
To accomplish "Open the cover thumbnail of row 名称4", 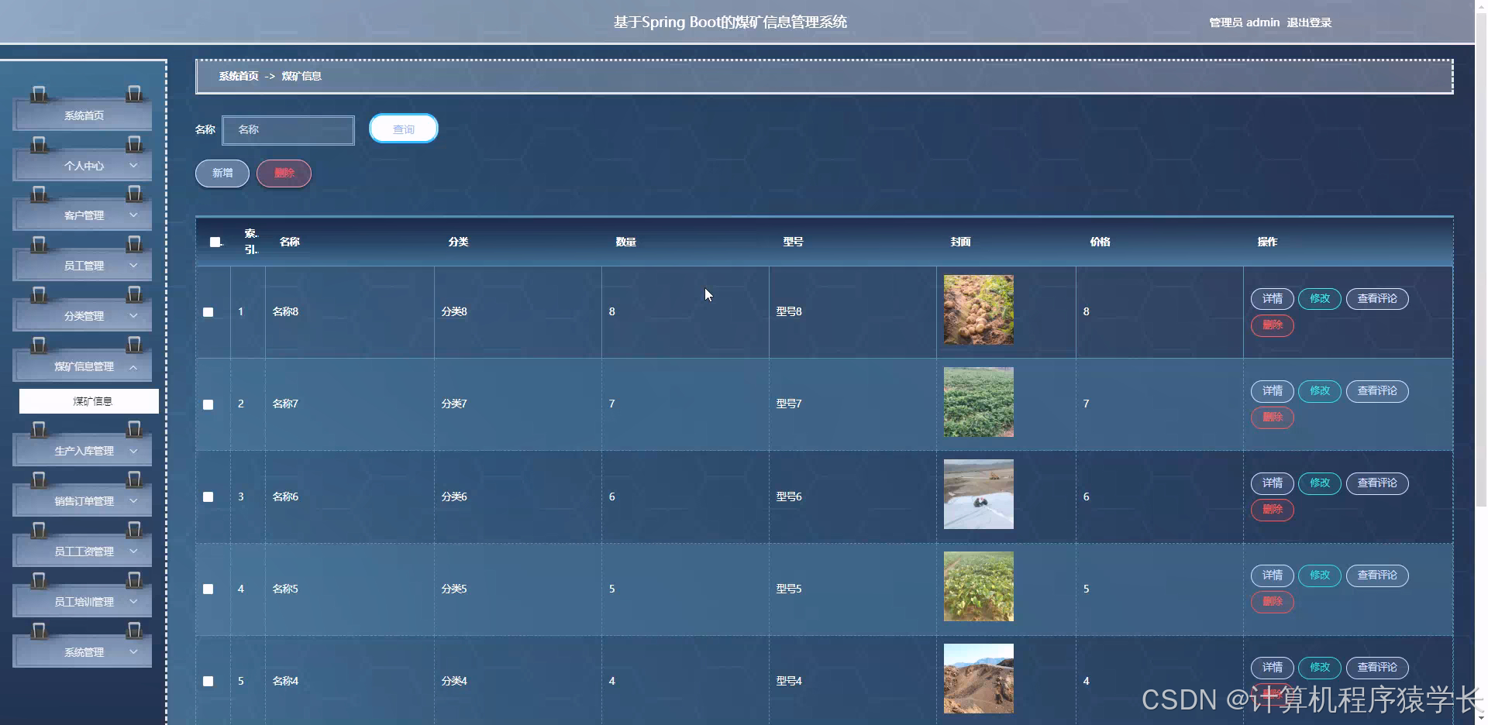I will [x=978, y=679].
